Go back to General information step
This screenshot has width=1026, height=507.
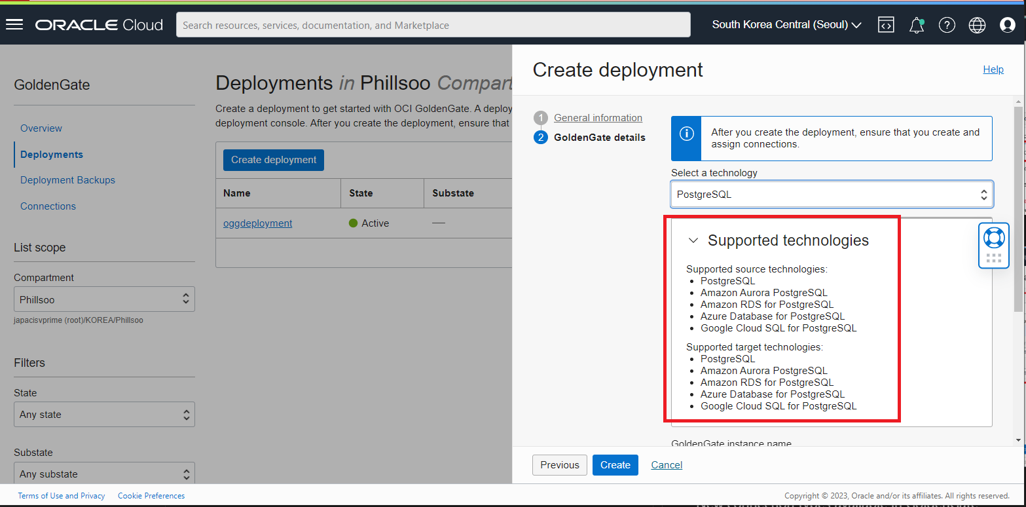tap(598, 118)
